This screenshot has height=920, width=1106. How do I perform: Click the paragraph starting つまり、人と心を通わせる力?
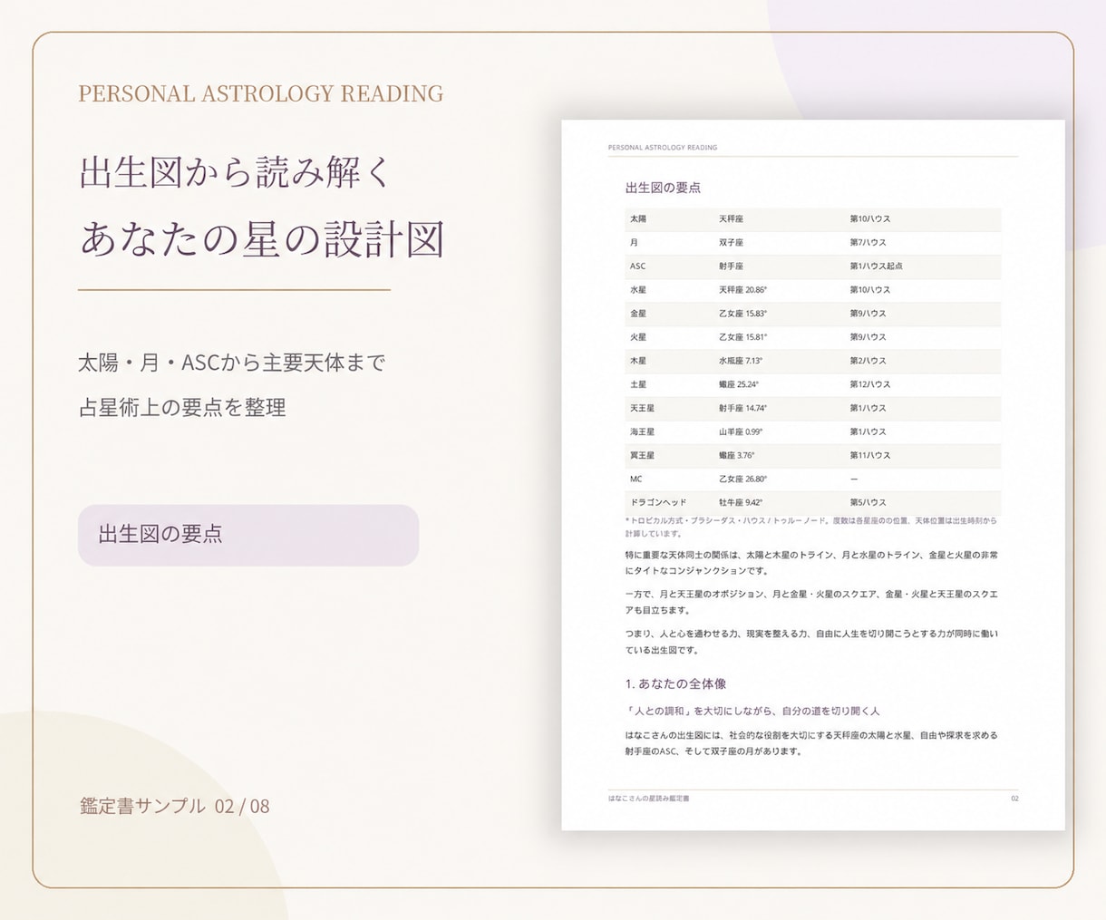coord(811,642)
